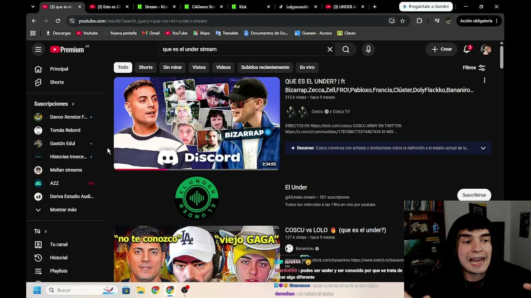
Task: Open the AZZ live subscription
Action: tap(63, 183)
